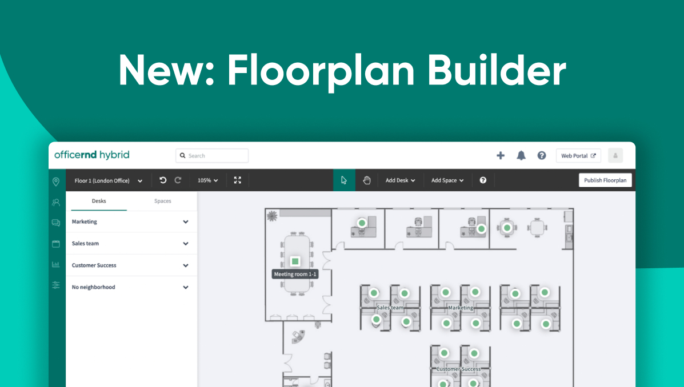Open the Add Desk dropdown
684x387 pixels.
(x=400, y=180)
